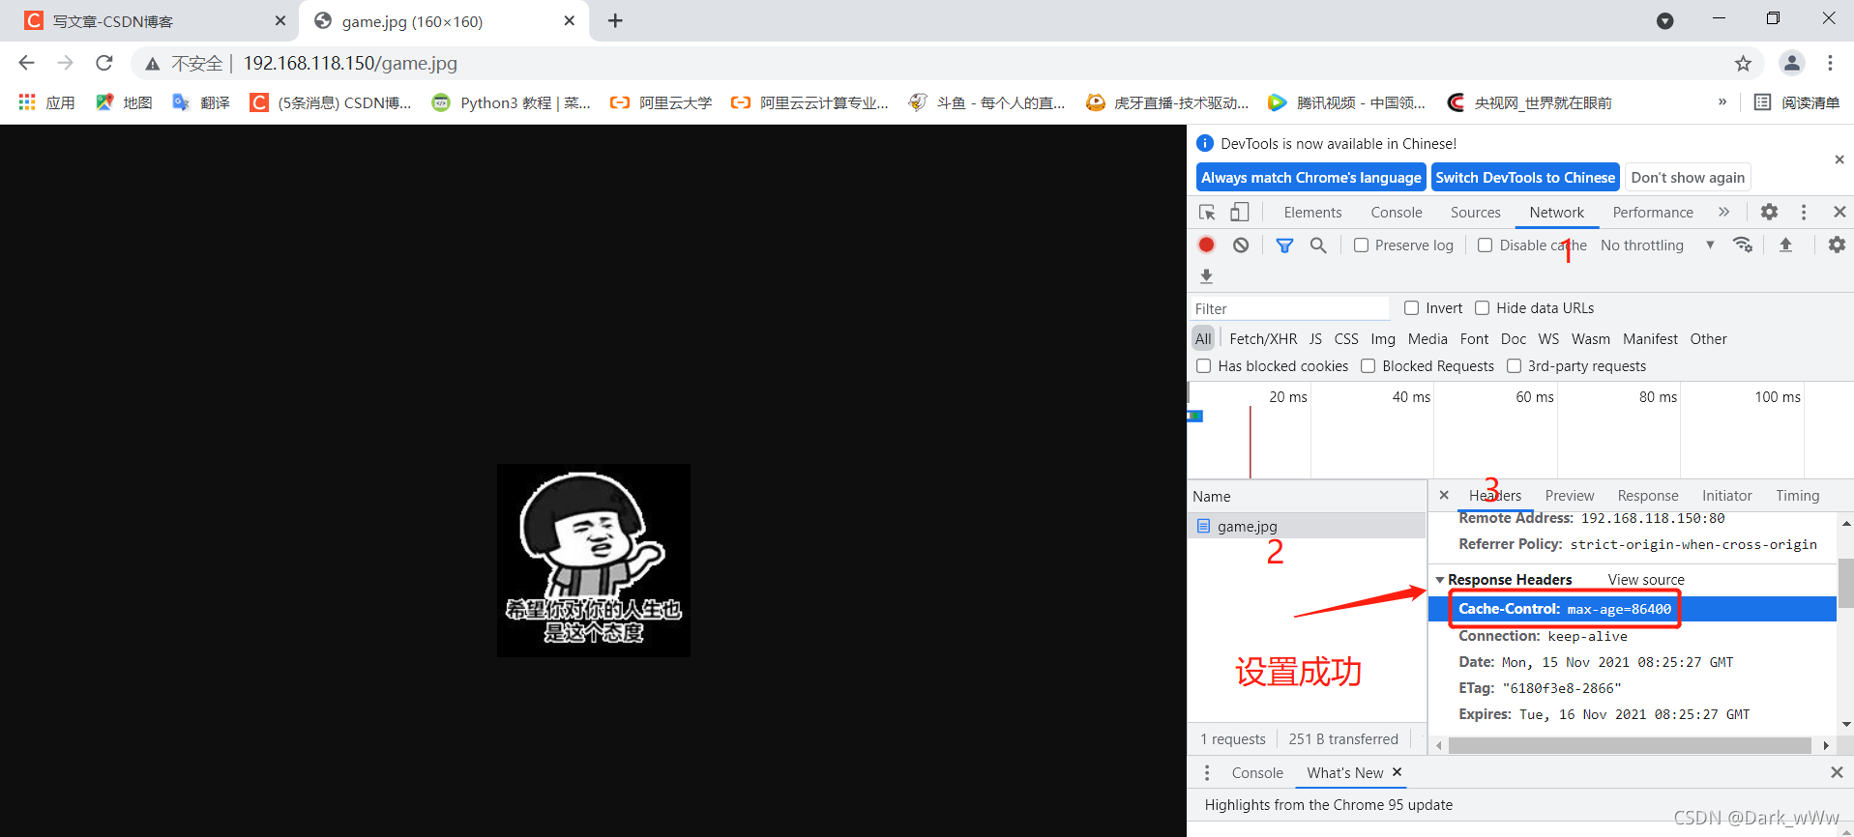Switch to the Elements tab

(1312, 213)
